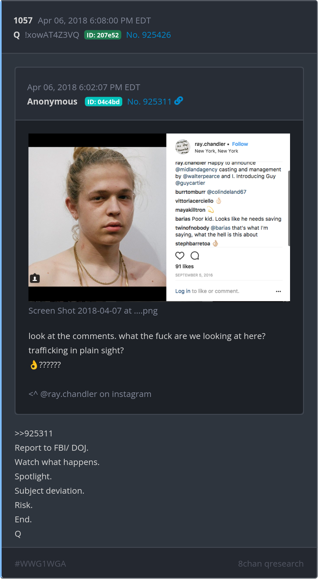Click the @guycartier mention
The width and height of the screenshot is (318, 579).
point(190,183)
